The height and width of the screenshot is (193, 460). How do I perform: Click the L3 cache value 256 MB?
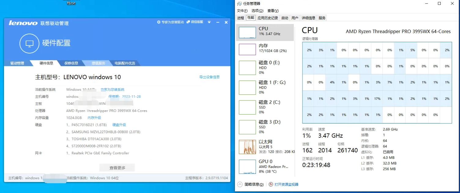pyautogui.click(x=389, y=169)
